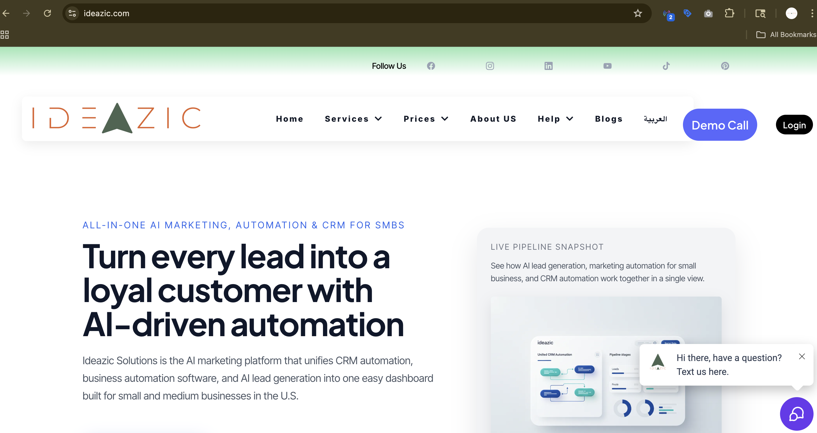Dismiss the chat question popup
The image size is (817, 433).
pos(801,357)
